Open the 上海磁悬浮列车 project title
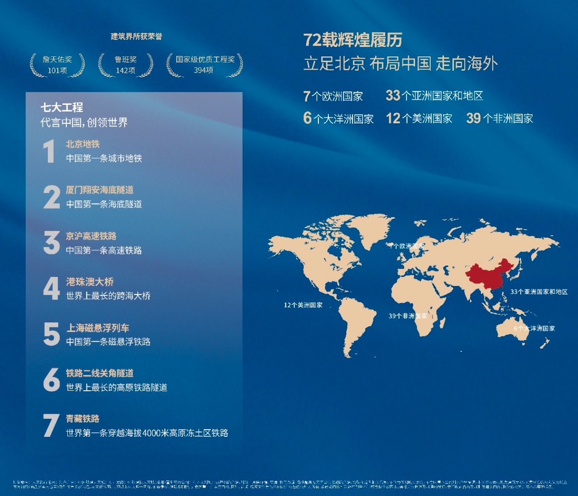578x496 pixels. (98, 328)
